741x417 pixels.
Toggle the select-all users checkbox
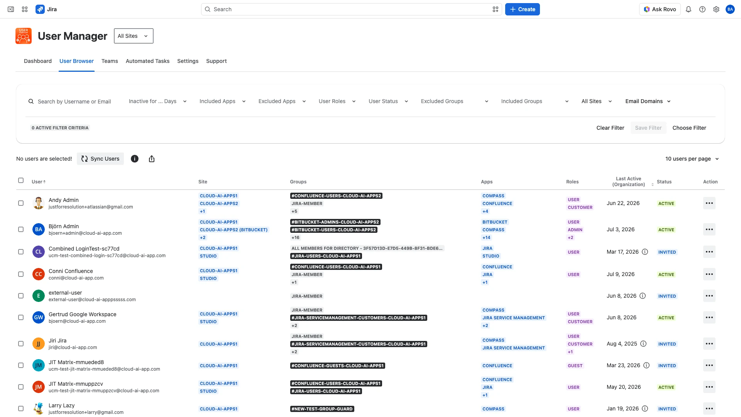point(21,180)
